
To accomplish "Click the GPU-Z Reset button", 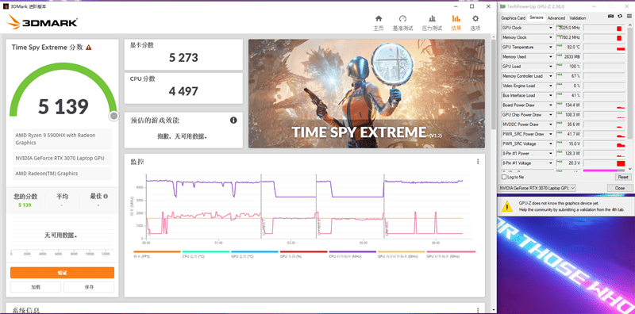I will click(x=623, y=177).
